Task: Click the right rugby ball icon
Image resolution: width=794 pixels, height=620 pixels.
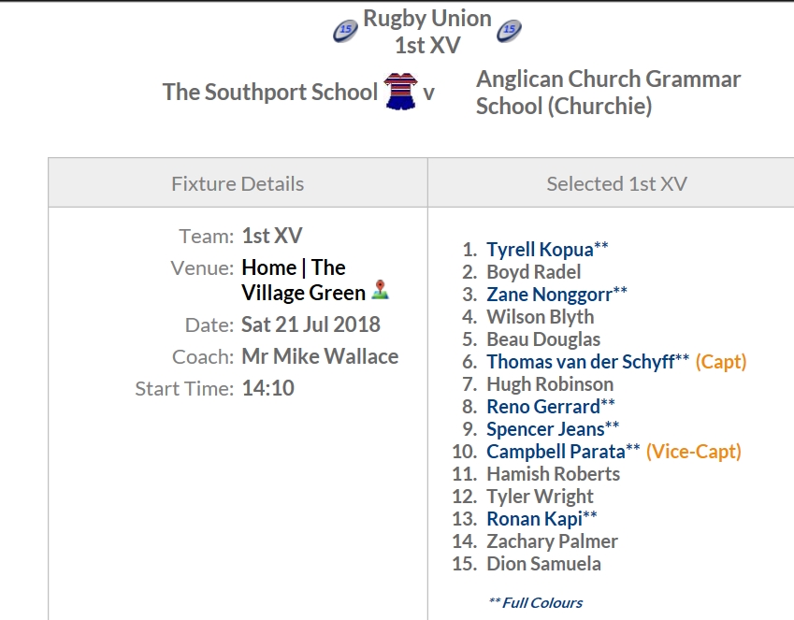Action: pyautogui.click(x=509, y=30)
